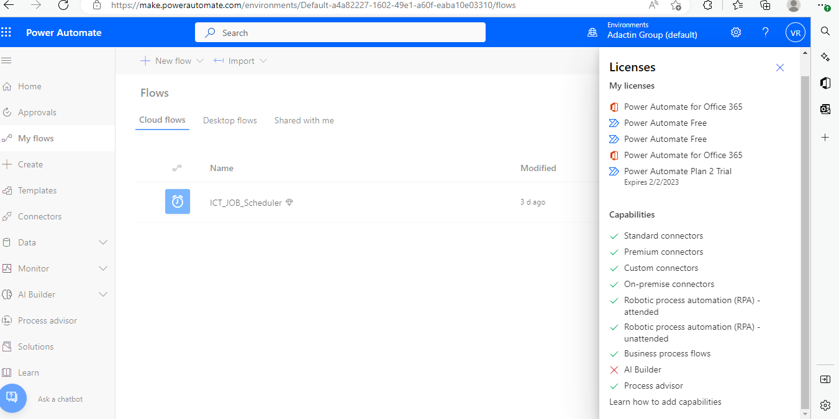Expand the New flow dropdown
The image size is (839, 419).
tap(199, 60)
